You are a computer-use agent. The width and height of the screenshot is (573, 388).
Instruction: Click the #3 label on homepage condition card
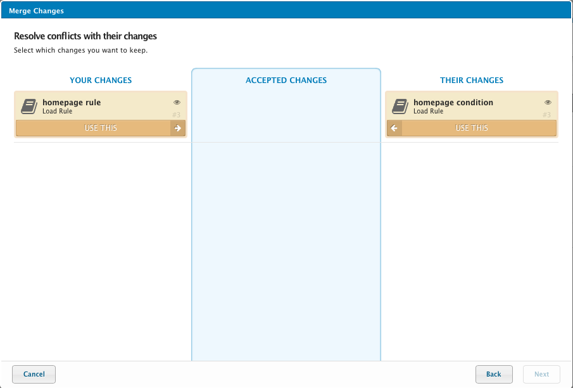click(546, 115)
